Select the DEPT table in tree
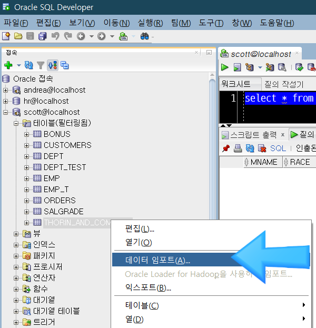 [54, 156]
